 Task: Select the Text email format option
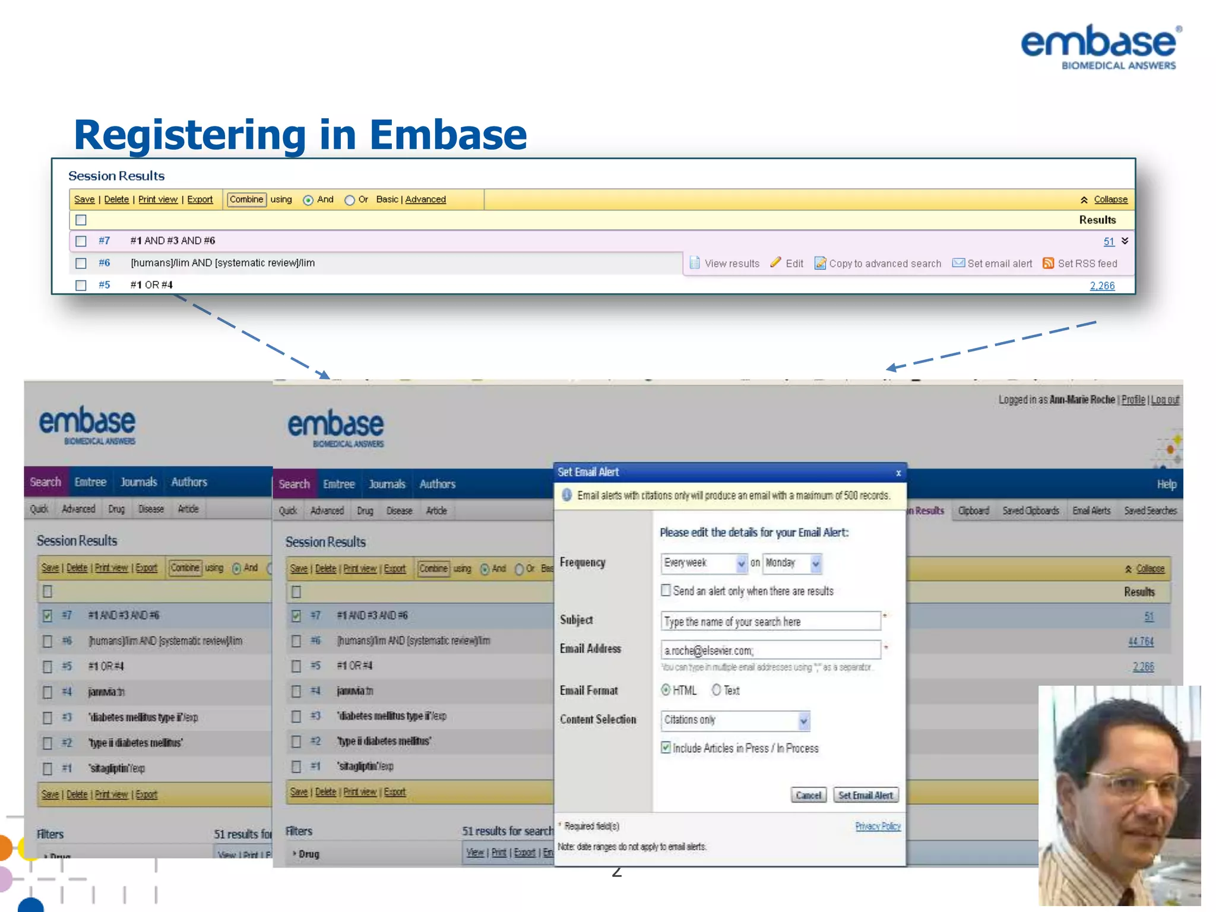(x=717, y=690)
